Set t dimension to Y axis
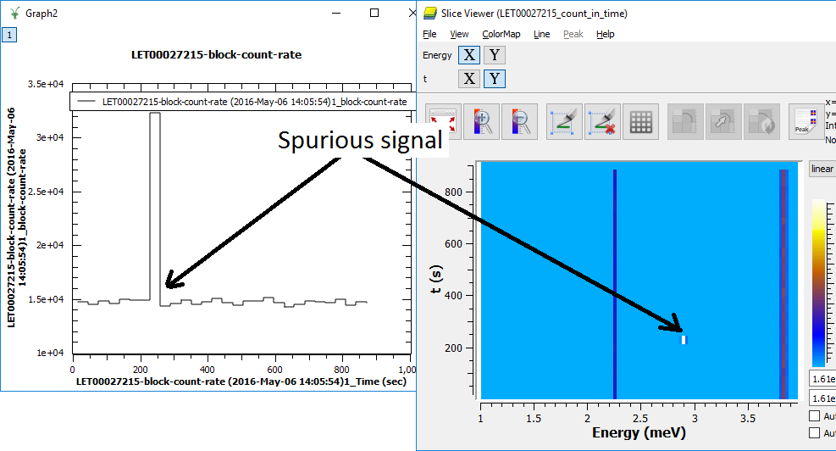Image resolution: width=836 pixels, height=451 pixels. (495, 79)
